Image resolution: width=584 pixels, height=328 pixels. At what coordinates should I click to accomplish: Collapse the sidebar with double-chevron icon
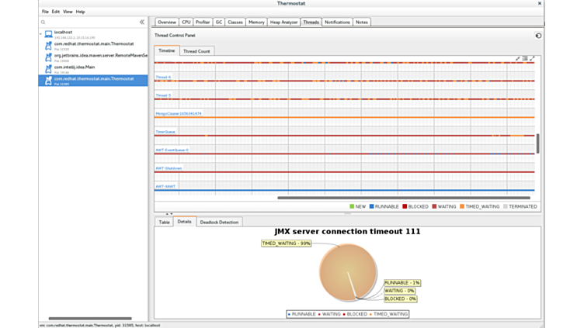click(x=141, y=22)
